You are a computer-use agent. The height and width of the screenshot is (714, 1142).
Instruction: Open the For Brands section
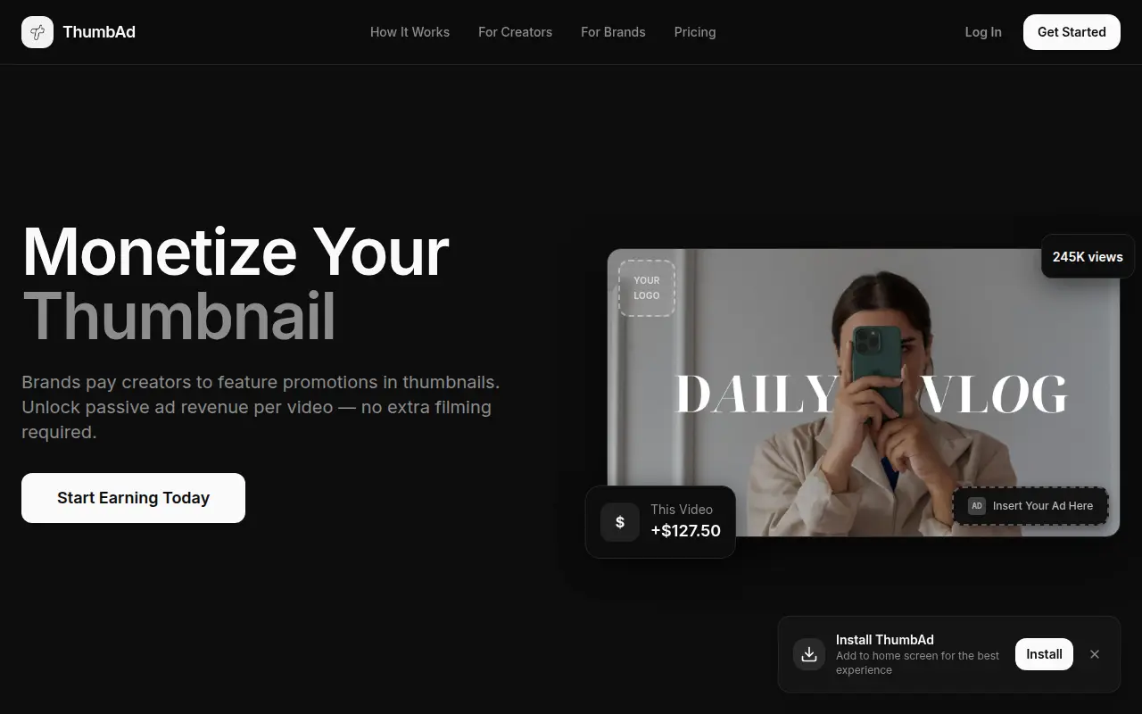pyautogui.click(x=613, y=32)
